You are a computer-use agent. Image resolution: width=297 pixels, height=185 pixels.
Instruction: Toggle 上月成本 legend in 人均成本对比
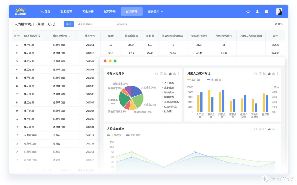(x=114, y=135)
